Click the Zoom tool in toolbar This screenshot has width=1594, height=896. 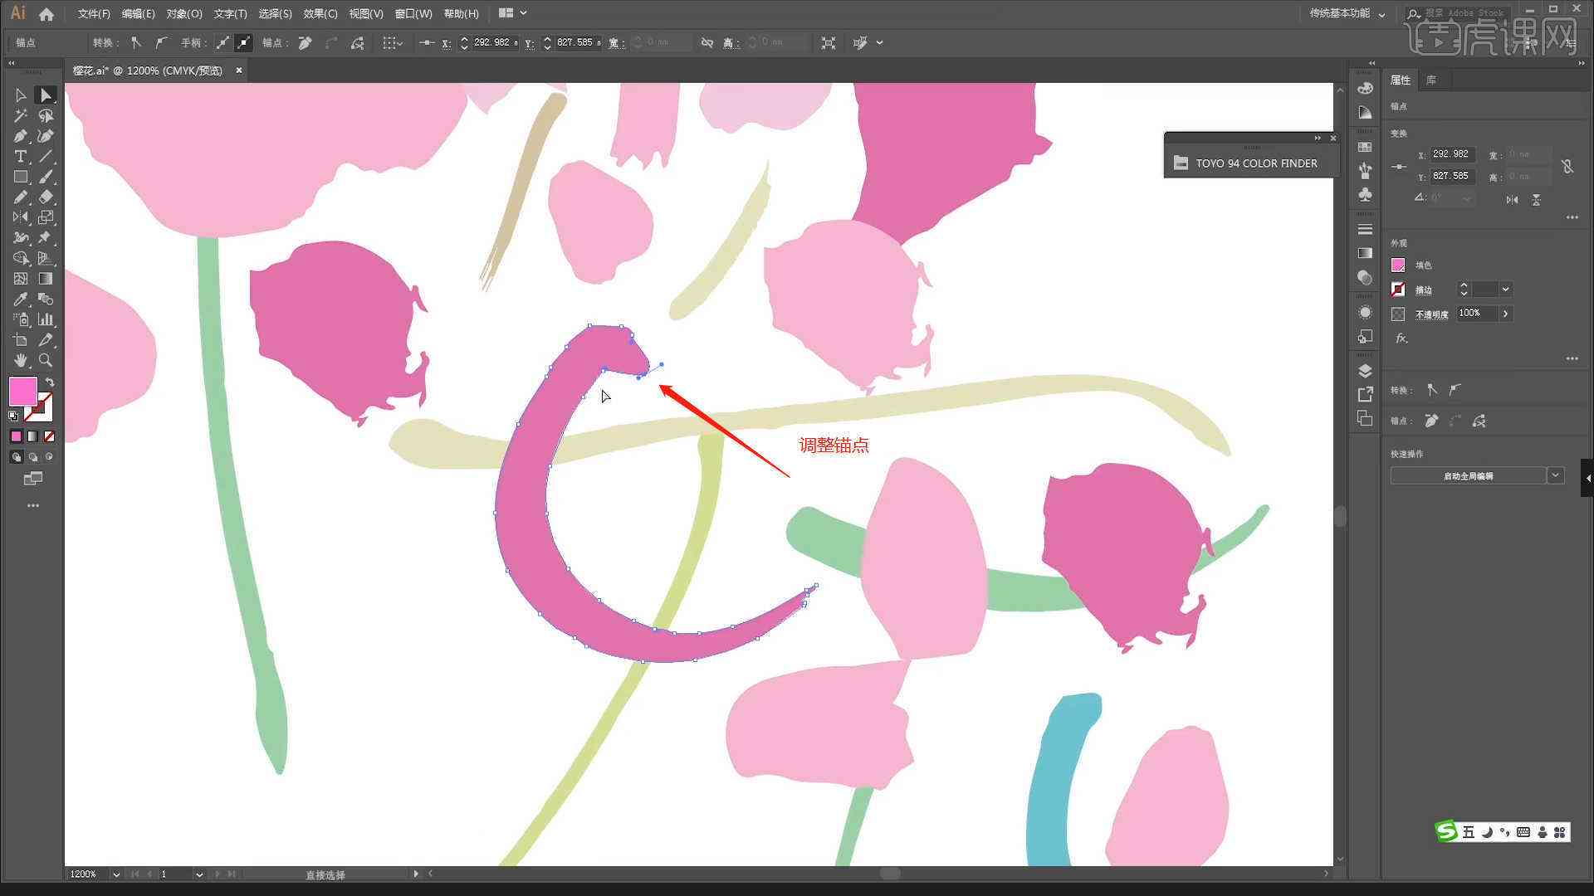45,361
